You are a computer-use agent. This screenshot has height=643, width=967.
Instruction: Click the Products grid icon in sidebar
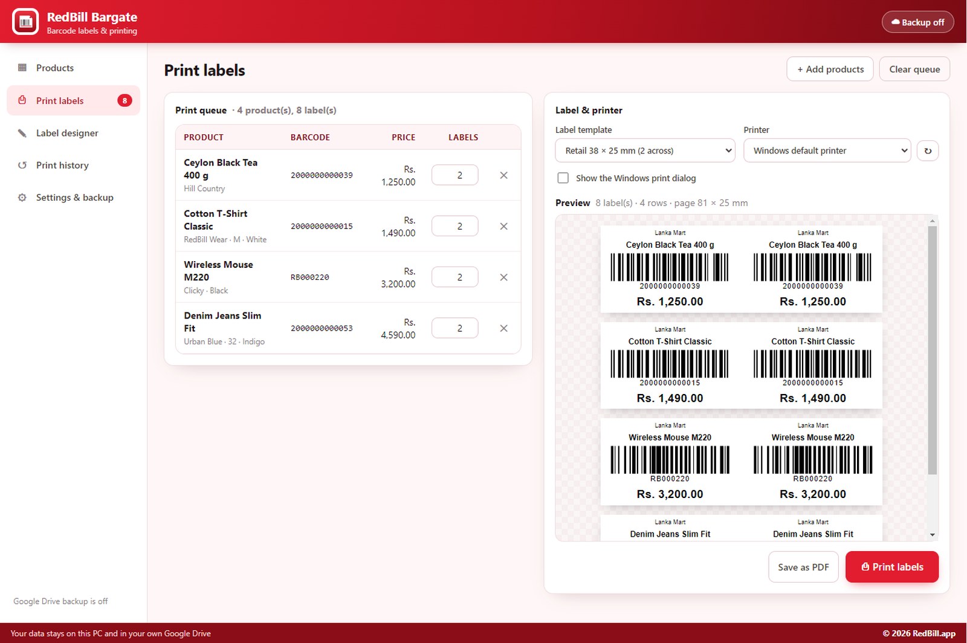(x=22, y=68)
